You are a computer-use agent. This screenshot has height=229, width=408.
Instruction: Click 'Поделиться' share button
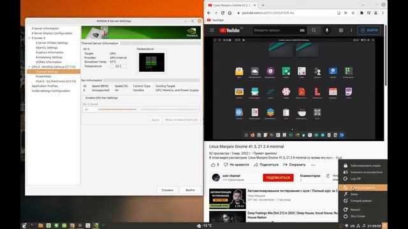pos(266,165)
